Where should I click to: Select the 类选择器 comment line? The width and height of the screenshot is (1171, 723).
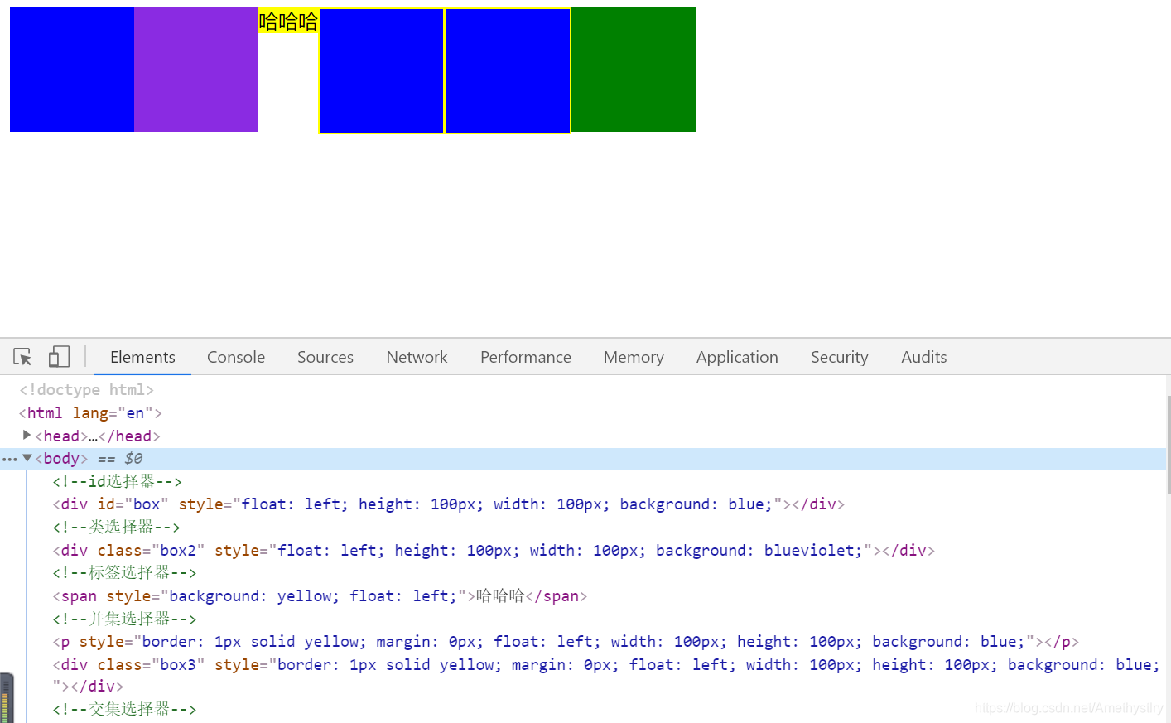pyautogui.click(x=116, y=527)
